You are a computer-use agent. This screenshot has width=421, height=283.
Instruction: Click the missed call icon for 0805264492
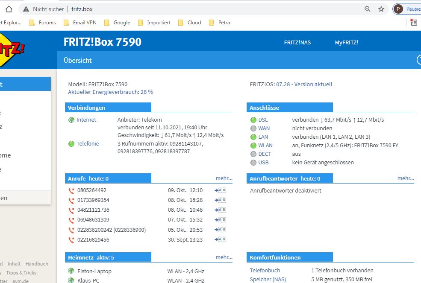71,191
